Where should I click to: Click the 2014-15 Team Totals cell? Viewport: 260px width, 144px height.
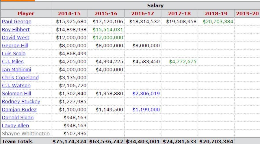tap(69, 141)
